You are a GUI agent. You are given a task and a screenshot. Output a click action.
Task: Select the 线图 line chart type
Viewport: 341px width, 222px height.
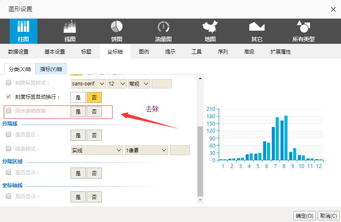(70, 31)
